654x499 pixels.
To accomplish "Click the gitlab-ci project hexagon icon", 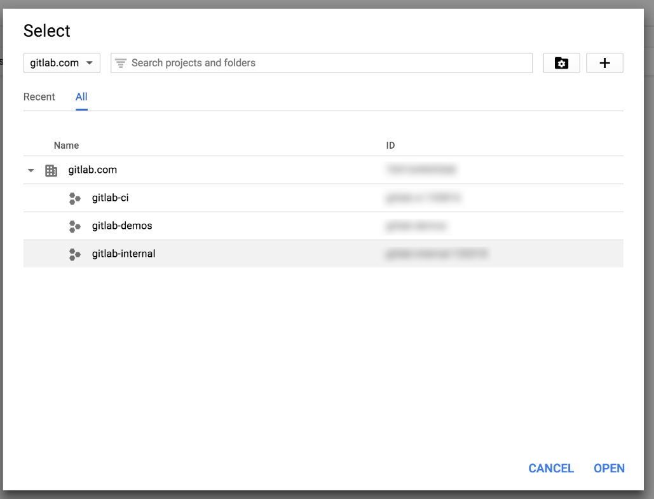I will tap(74, 198).
